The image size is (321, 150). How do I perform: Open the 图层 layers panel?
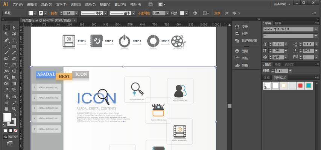point(242,51)
